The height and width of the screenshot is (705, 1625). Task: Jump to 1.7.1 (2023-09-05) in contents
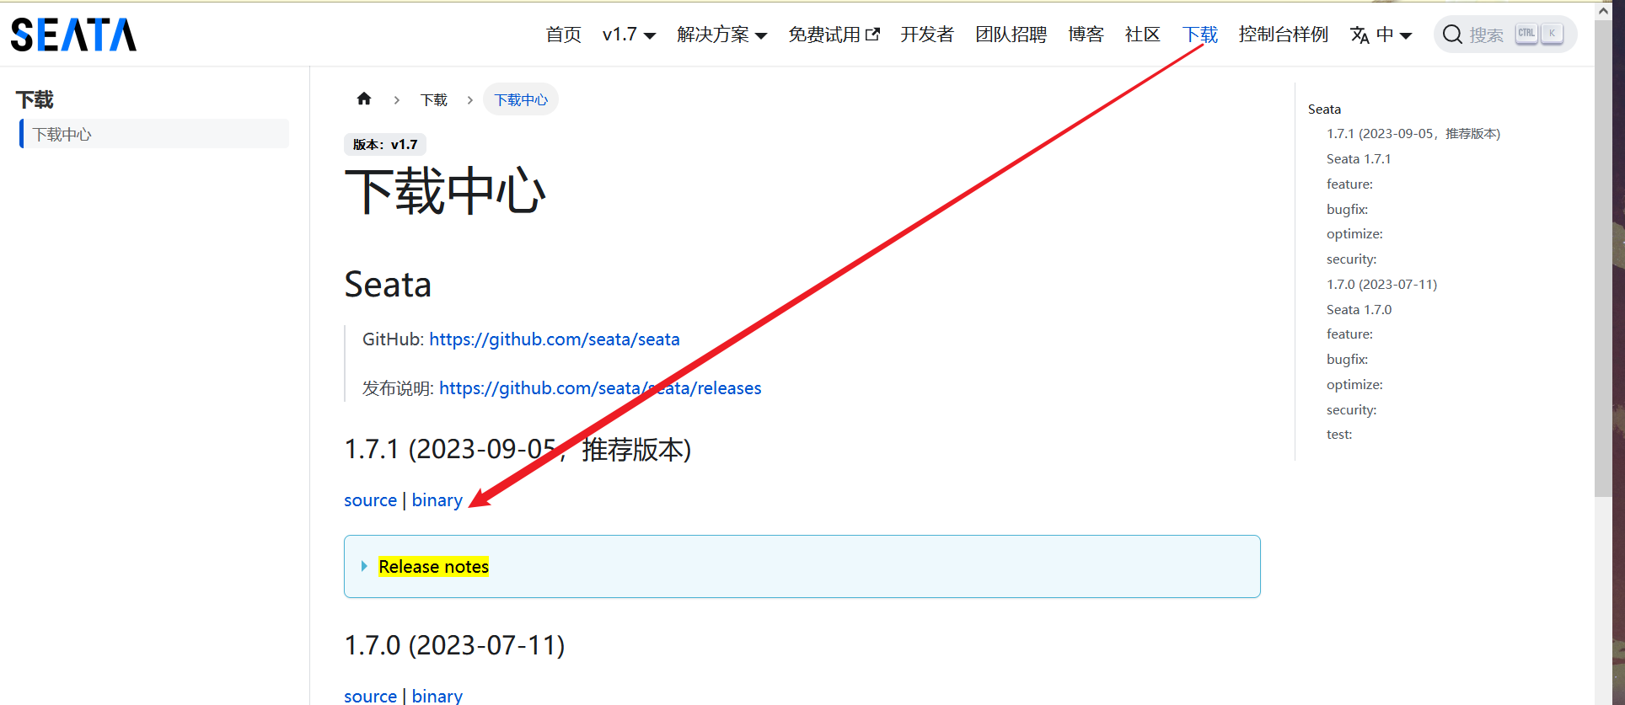[1413, 134]
